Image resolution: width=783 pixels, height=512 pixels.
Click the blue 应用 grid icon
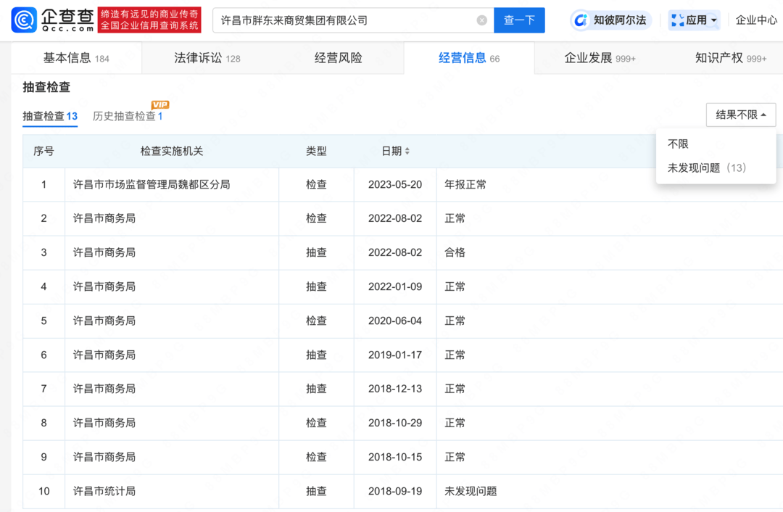point(676,20)
